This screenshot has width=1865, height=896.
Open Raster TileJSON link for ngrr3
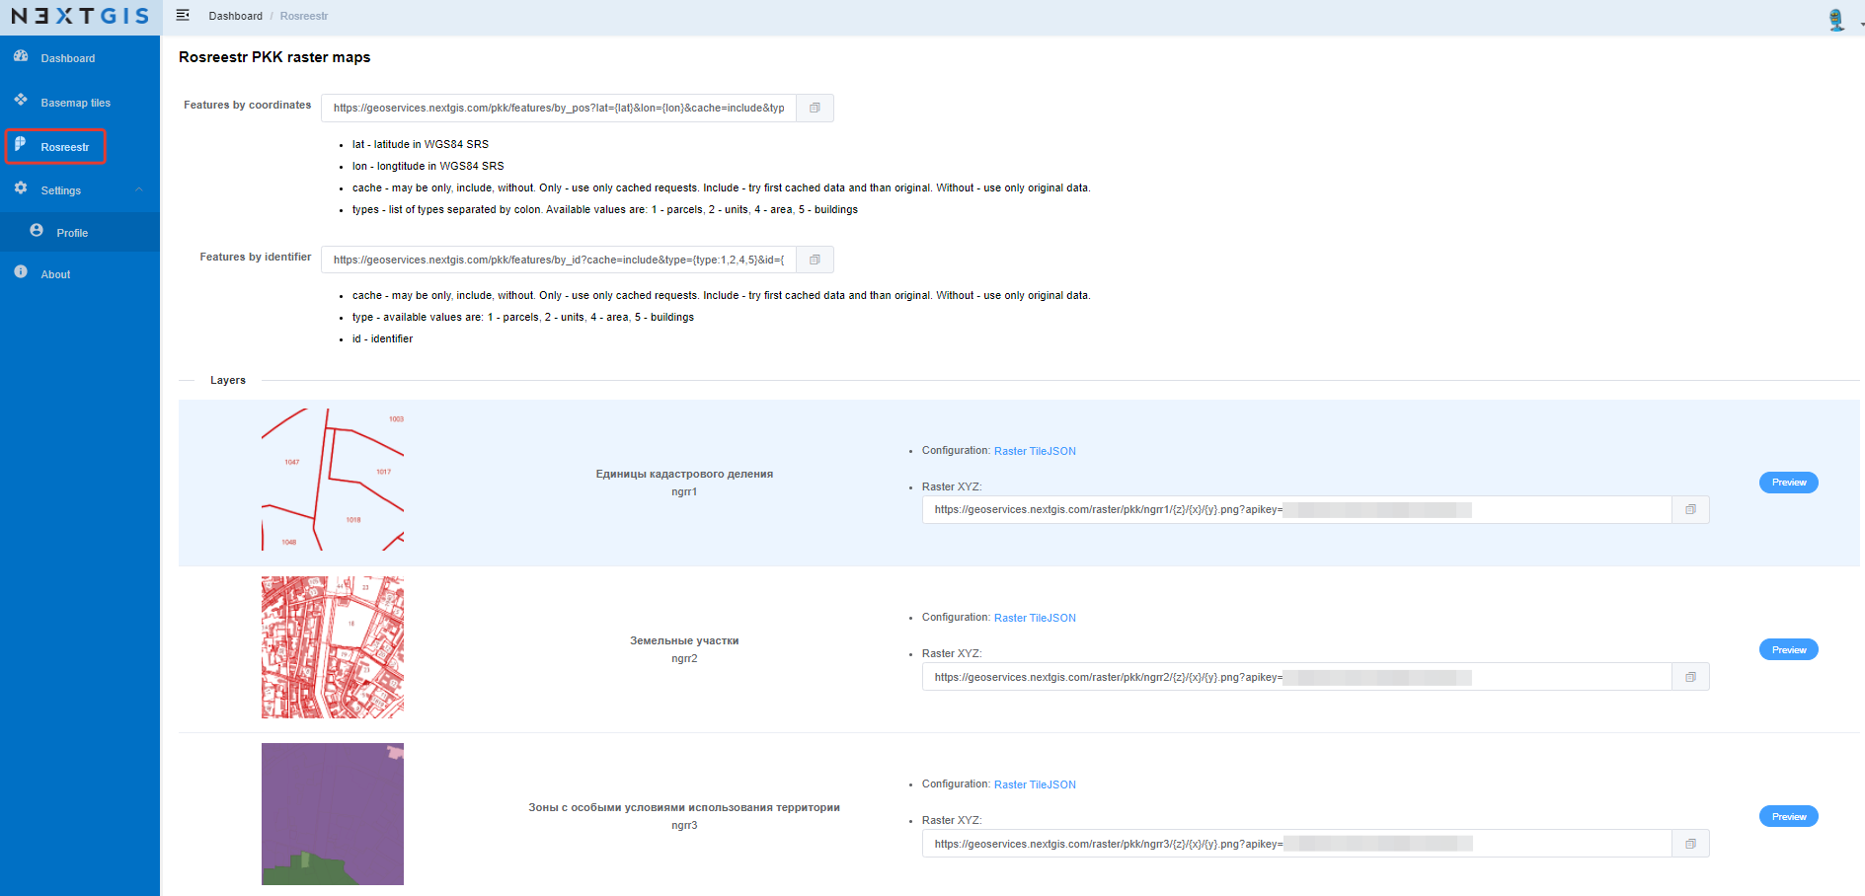click(x=1035, y=784)
